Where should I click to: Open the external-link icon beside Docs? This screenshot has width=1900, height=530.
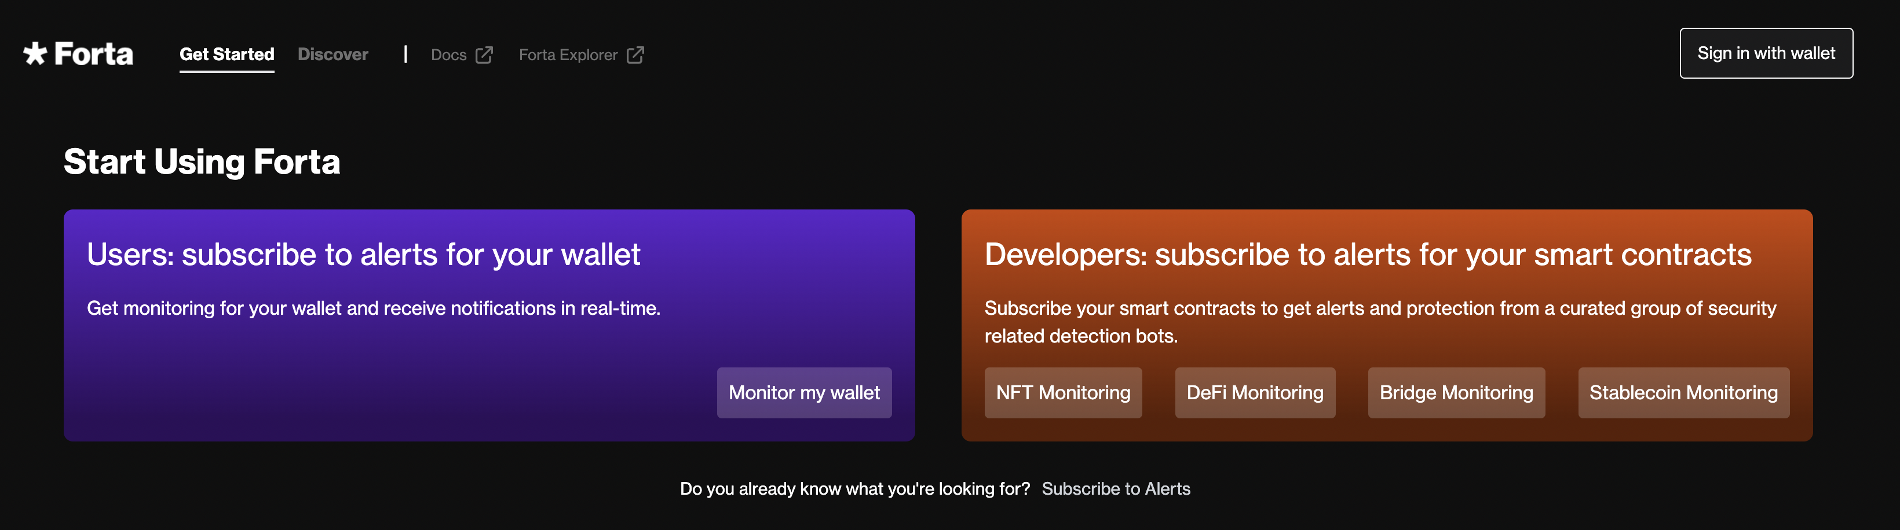(x=484, y=56)
